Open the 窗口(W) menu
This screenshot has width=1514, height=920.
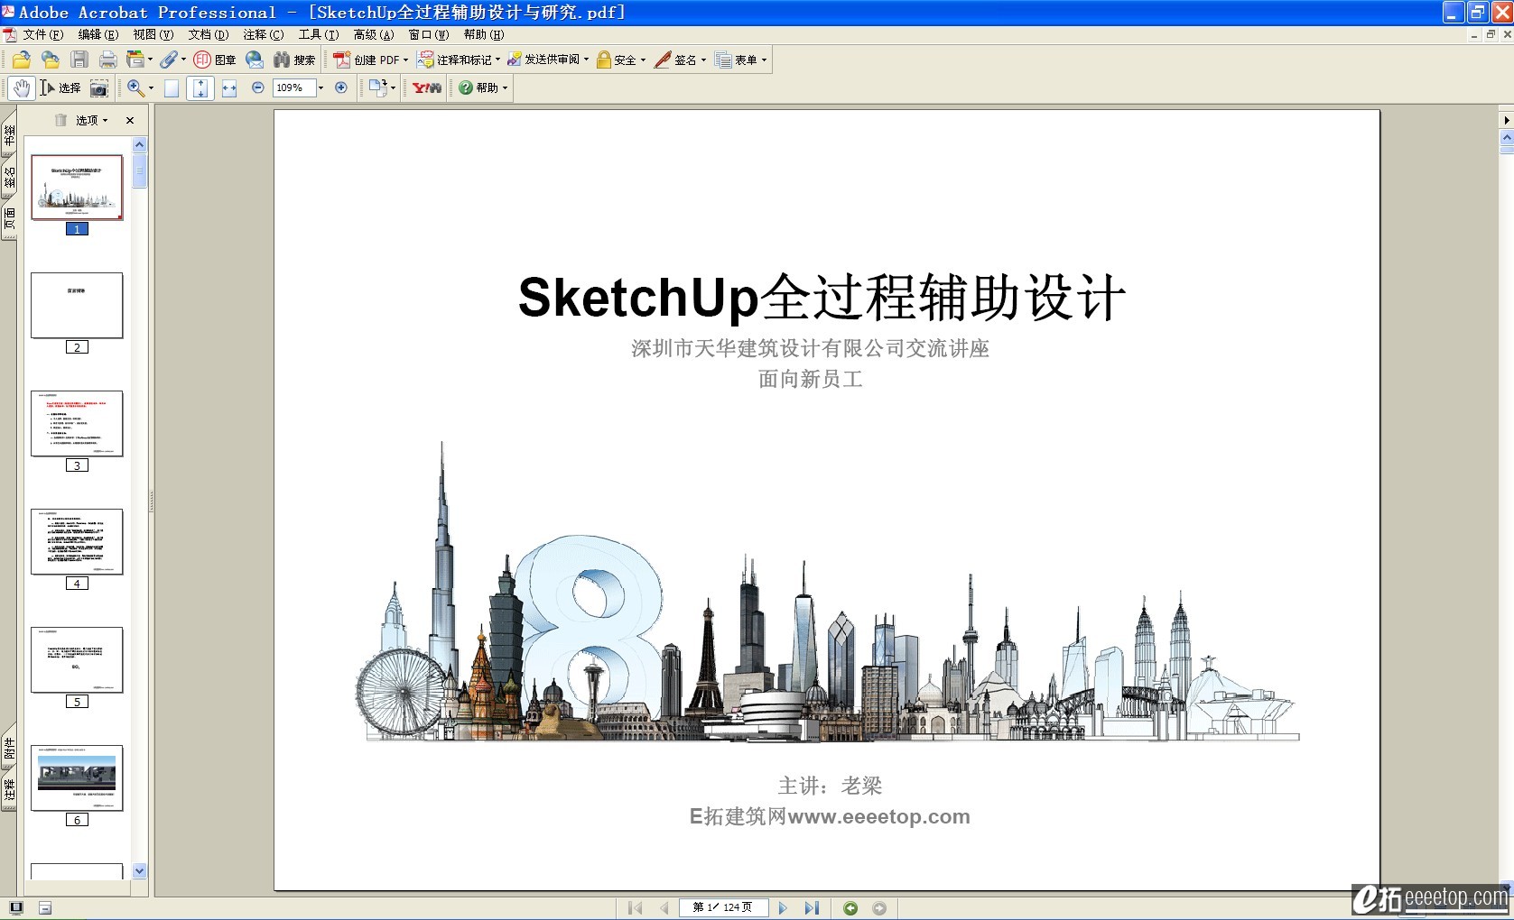[x=429, y=34]
